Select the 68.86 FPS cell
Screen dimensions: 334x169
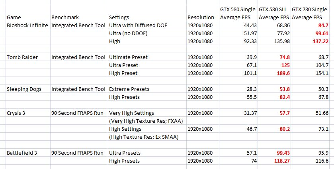(274, 25)
